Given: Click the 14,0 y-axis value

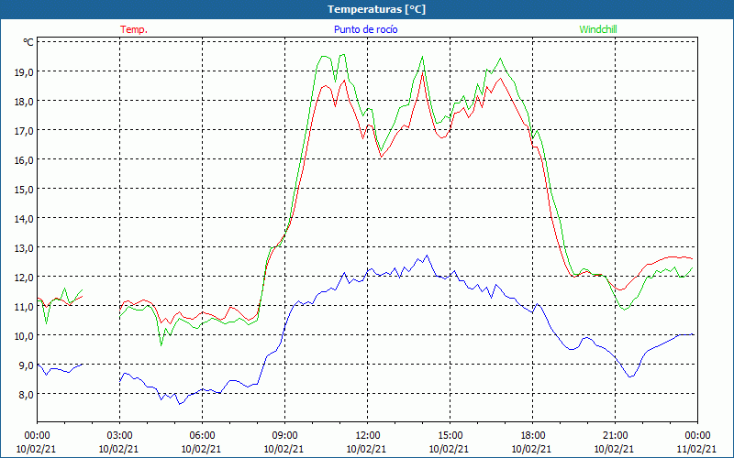Looking at the screenshot, I should (24, 218).
